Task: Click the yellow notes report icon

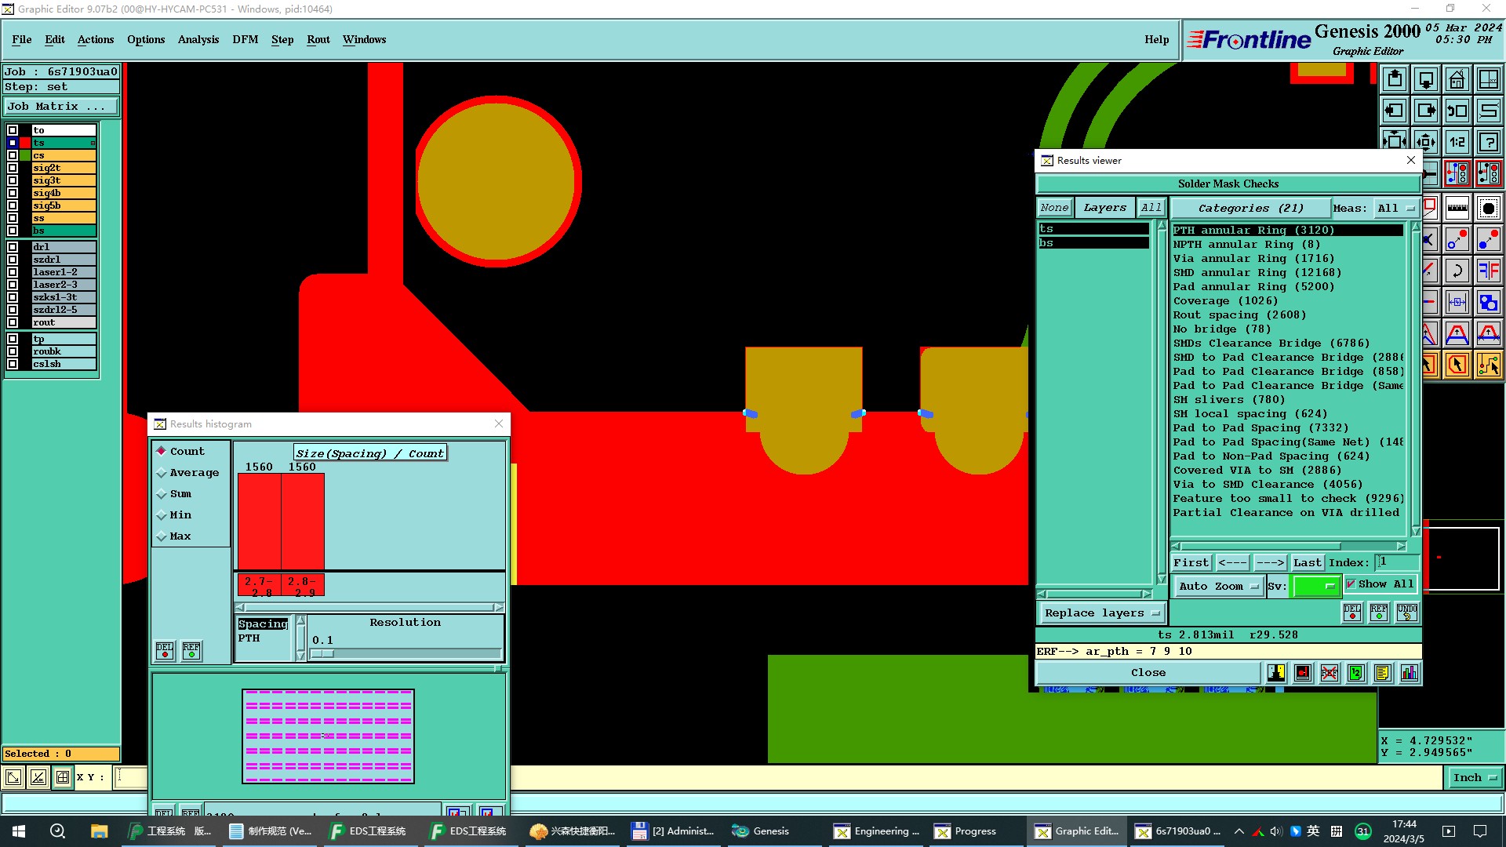Action: (1383, 673)
